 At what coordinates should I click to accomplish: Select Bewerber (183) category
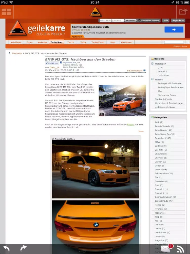click(163, 138)
